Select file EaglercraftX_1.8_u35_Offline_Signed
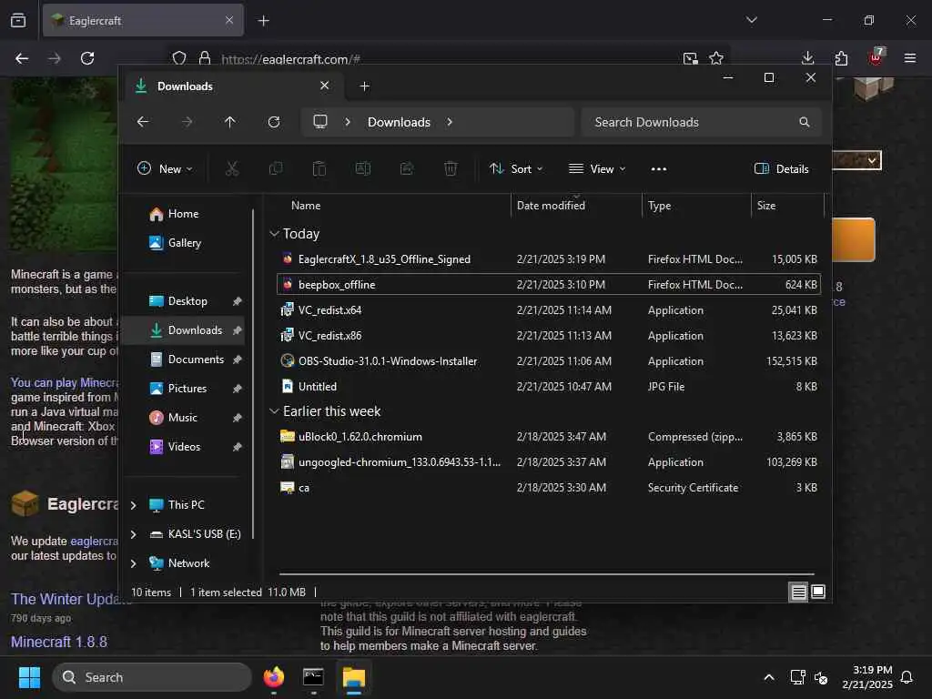 pyautogui.click(x=549, y=259)
